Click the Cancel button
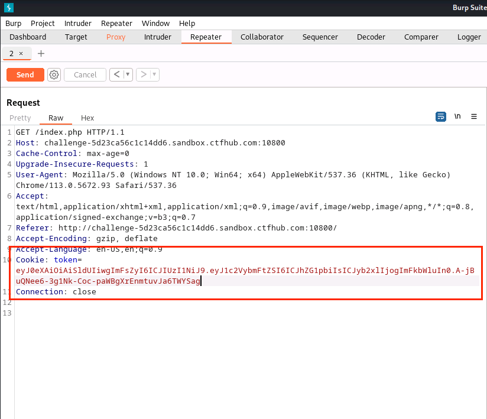This screenshot has width=487, height=419. [85, 75]
